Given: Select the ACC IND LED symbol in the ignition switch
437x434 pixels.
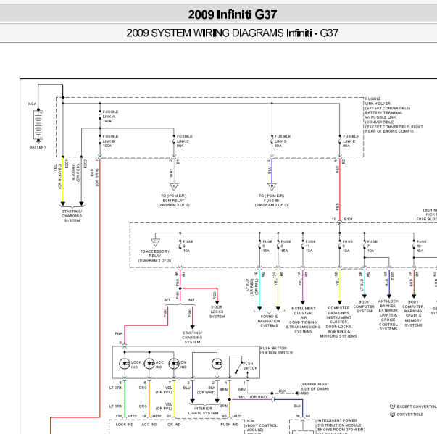Looking at the screenshot, I should (x=149, y=364).
